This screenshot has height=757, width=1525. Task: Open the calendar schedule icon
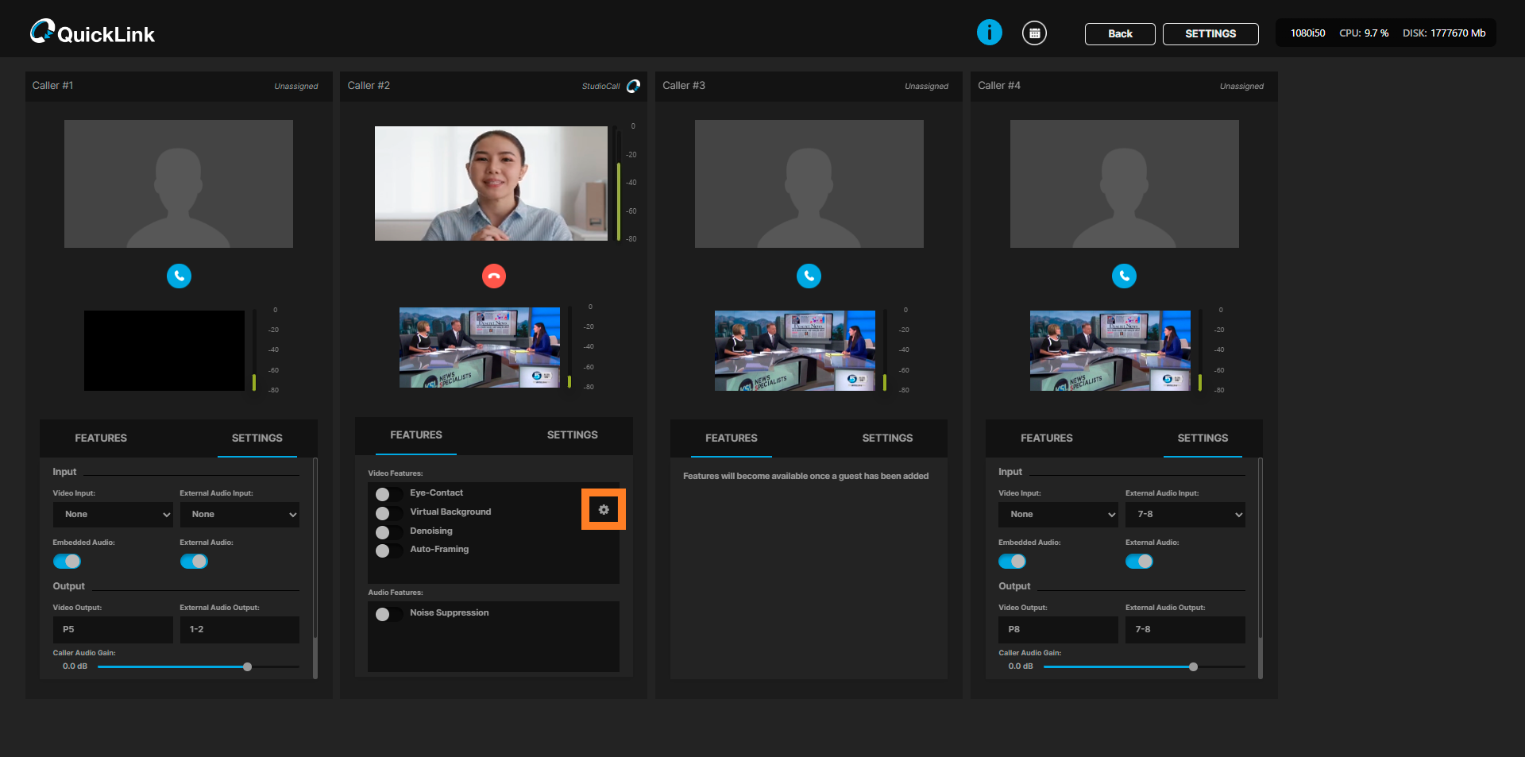[x=1034, y=33]
